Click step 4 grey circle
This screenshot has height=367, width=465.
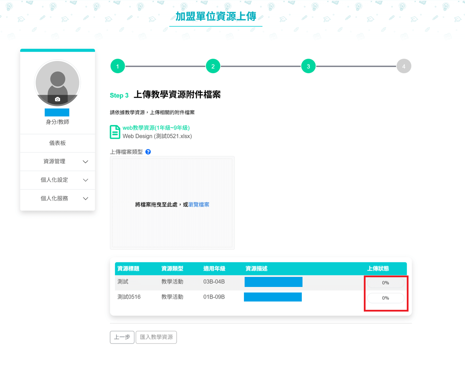[x=404, y=66]
